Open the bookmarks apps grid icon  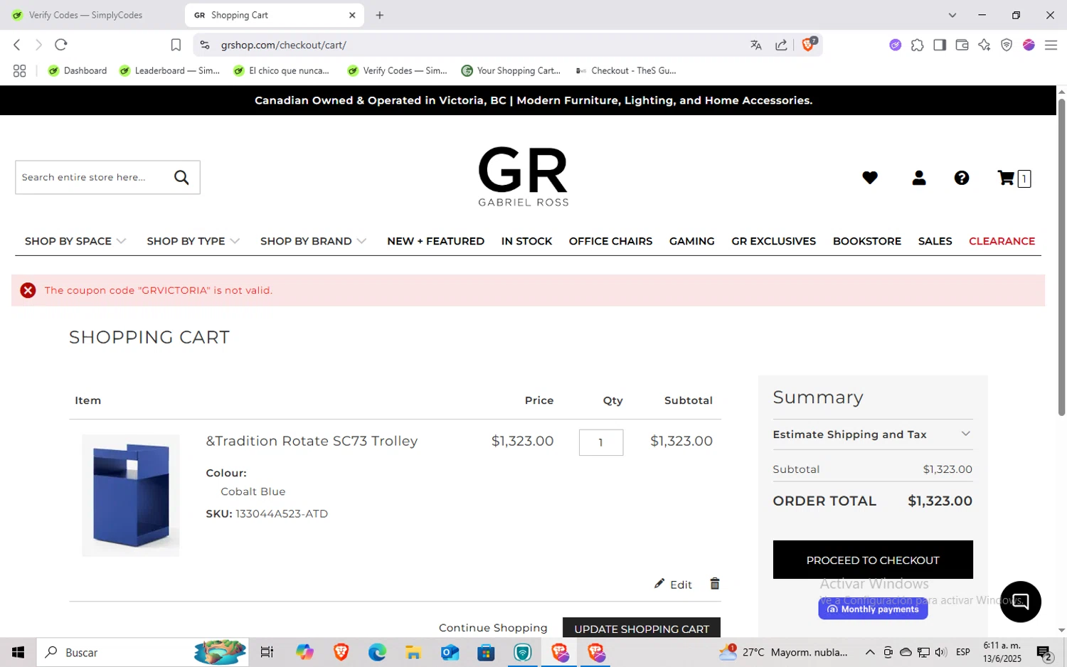pos(19,70)
